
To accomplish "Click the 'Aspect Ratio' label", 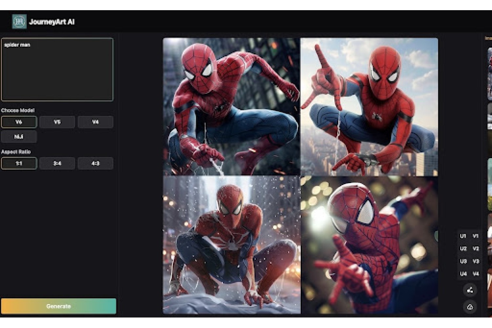I will (x=16, y=152).
